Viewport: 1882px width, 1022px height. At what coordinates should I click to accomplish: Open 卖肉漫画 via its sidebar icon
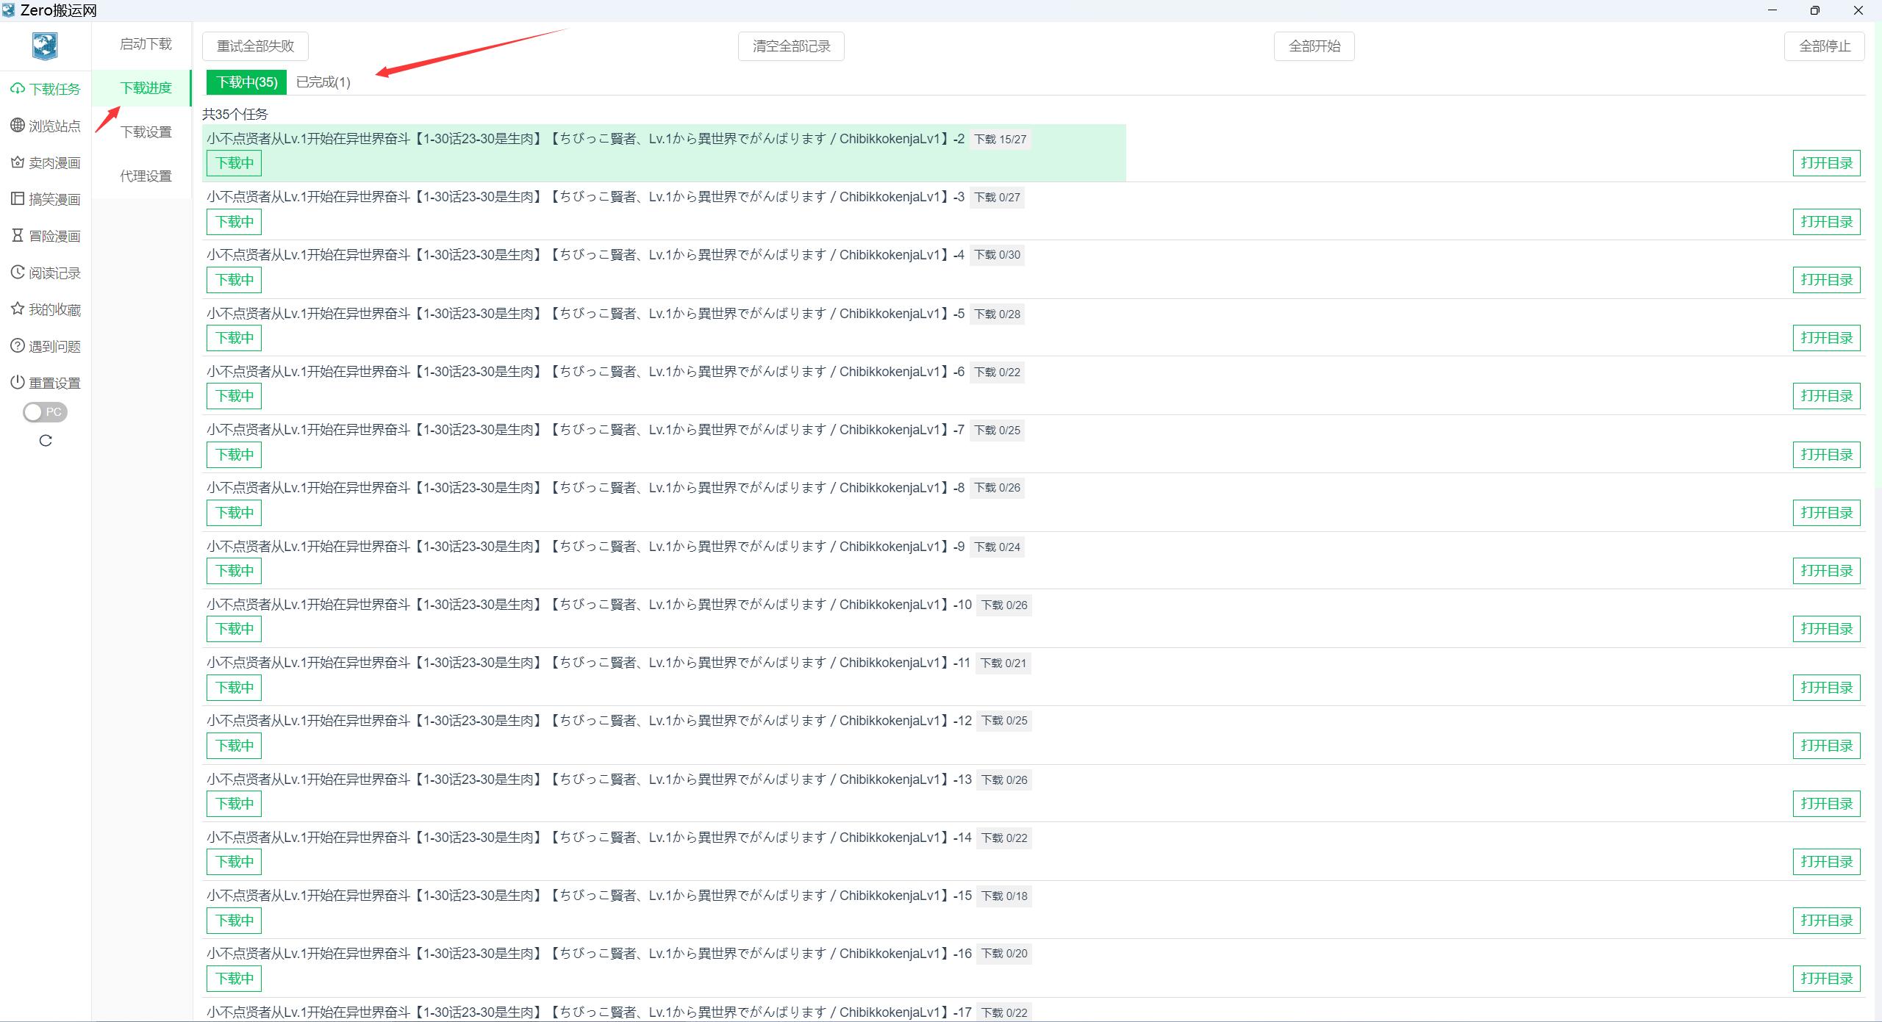18,162
